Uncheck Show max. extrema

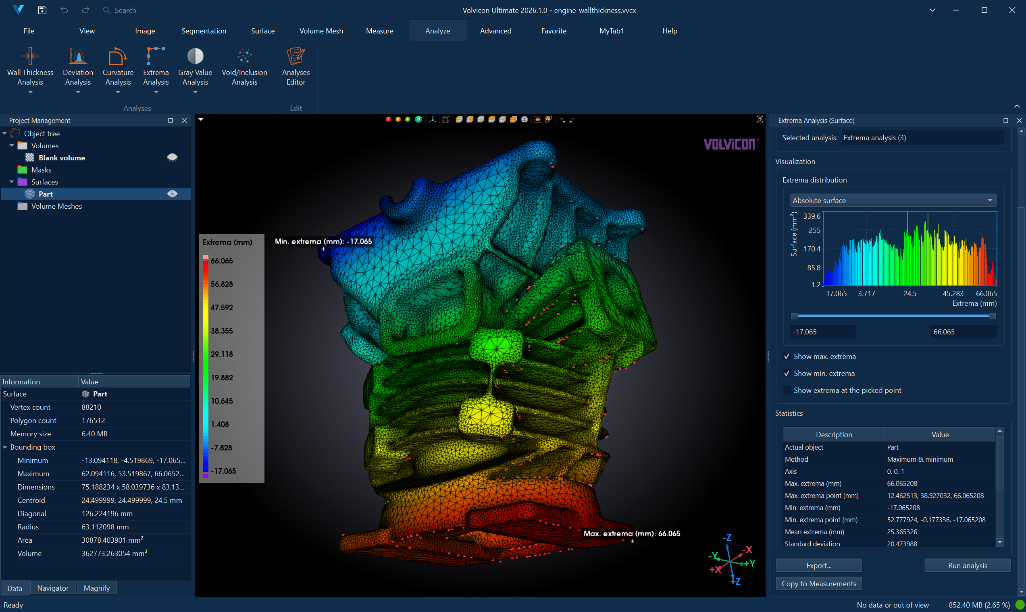pos(787,356)
